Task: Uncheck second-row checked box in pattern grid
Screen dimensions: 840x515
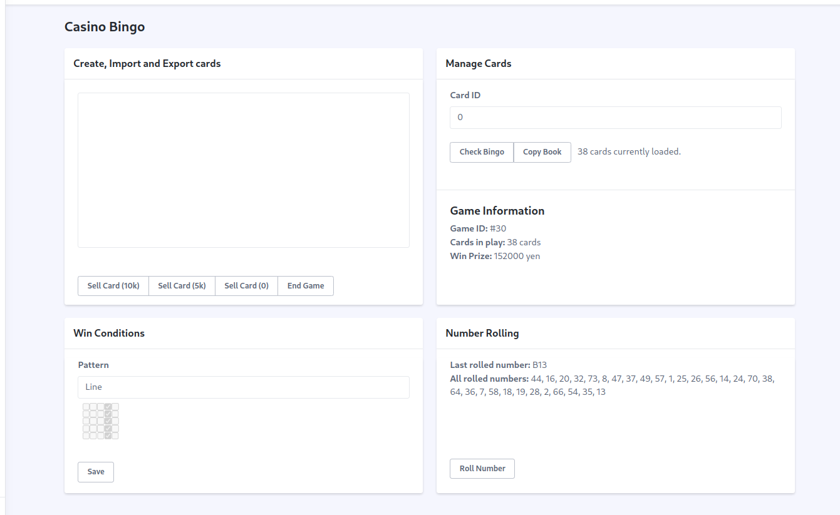Action: click(108, 414)
